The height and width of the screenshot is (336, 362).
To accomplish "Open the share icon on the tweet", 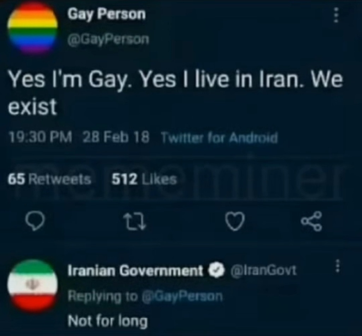I will [x=311, y=221].
